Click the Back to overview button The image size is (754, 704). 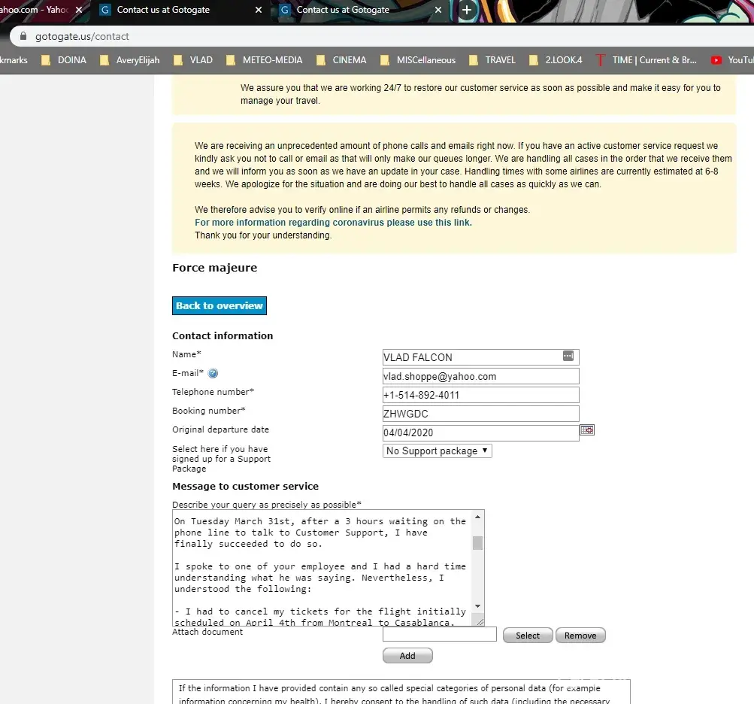pos(220,305)
